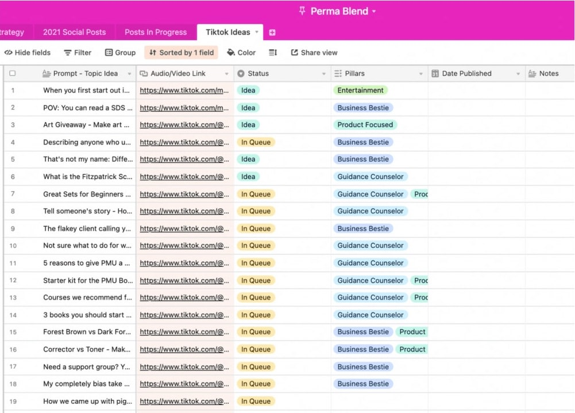Click the Date Published calendar icon
Viewport: 575px width, 413px height.
(435, 73)
